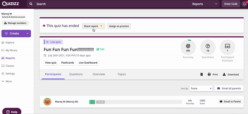Open the Sort By Score dropdown
This screenshot has width=248, height=114.
pyautogui.click(x=201, y=89)
